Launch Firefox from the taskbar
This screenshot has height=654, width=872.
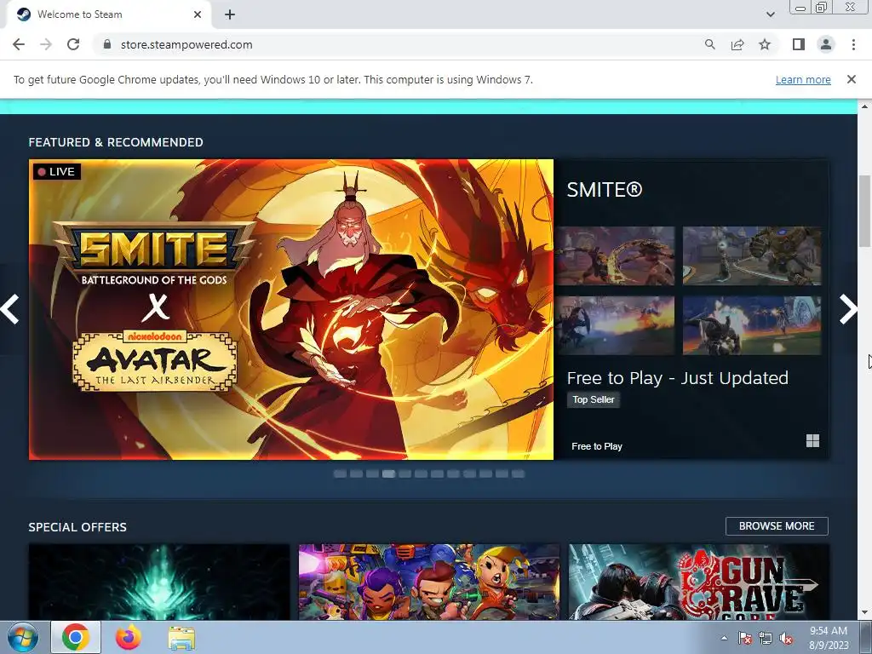(129, 637)
